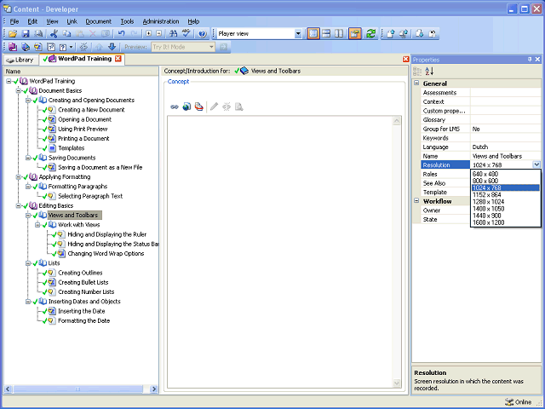Open the Resolution dropdown arrow

point(536,164)
